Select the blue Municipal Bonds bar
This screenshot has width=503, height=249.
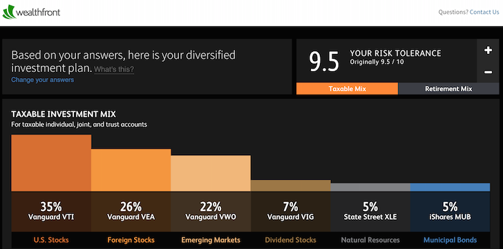click(x=450, y=187)
